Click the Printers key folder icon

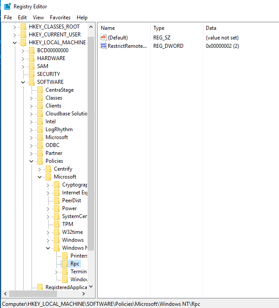[65, 256]
